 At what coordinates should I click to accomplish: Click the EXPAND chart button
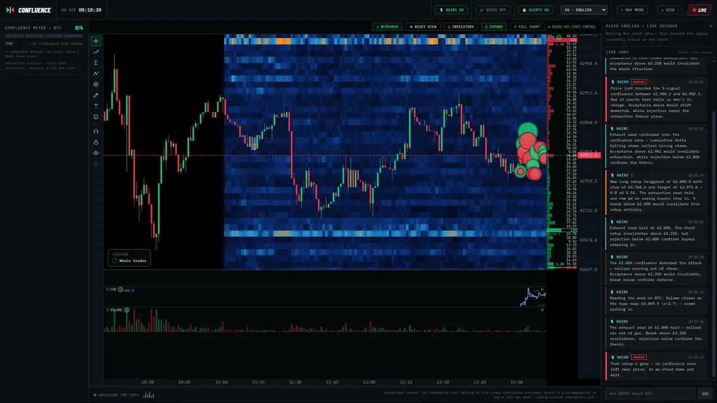pyautogui.click(x=494, y=27)
